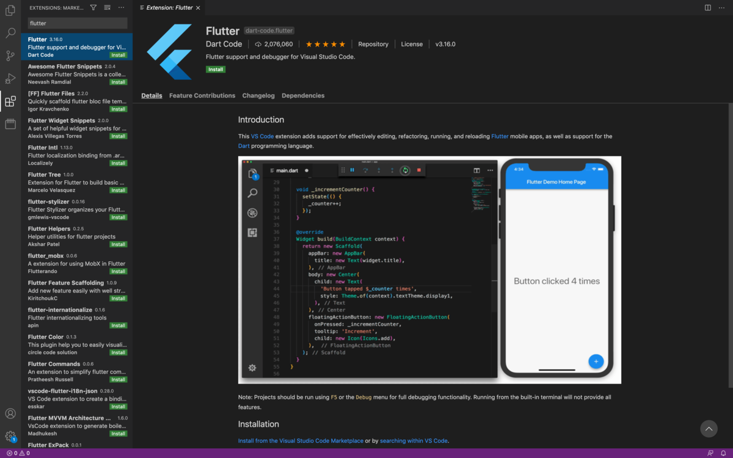Open the Repository link
733x458 pixels.
point(373,44)
